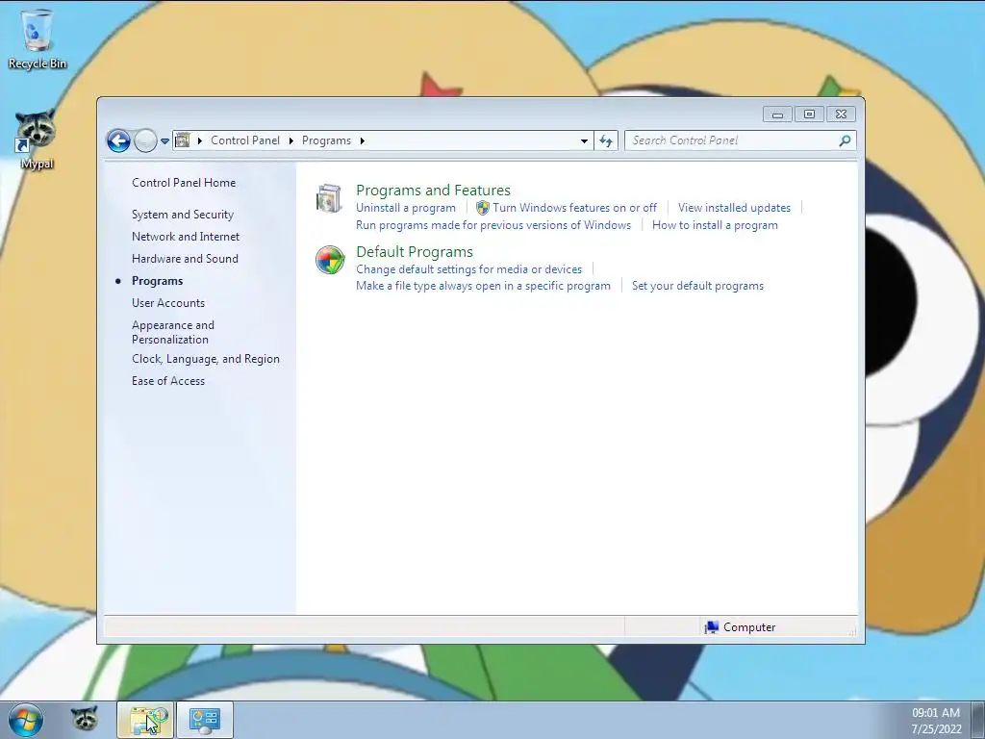Click the shield icon beside Turn Windows features
The width and height of the screenshot is (985, 739).
point(483,208)
